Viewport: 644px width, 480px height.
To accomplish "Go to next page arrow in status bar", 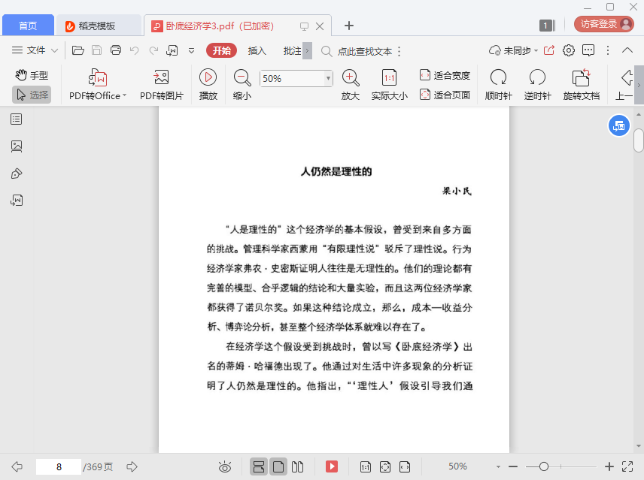I will pyautogui.click(x=132, y=466).
